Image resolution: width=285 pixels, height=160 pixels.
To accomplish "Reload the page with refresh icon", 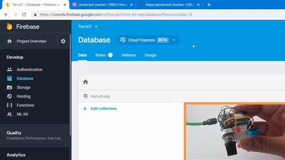I will tap(24, 15).
